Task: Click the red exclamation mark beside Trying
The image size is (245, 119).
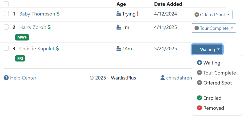Action: 137,14
